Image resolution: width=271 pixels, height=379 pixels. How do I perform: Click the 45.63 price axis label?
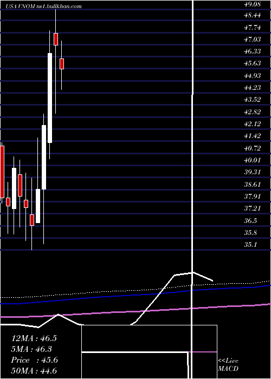pos(253,63)
